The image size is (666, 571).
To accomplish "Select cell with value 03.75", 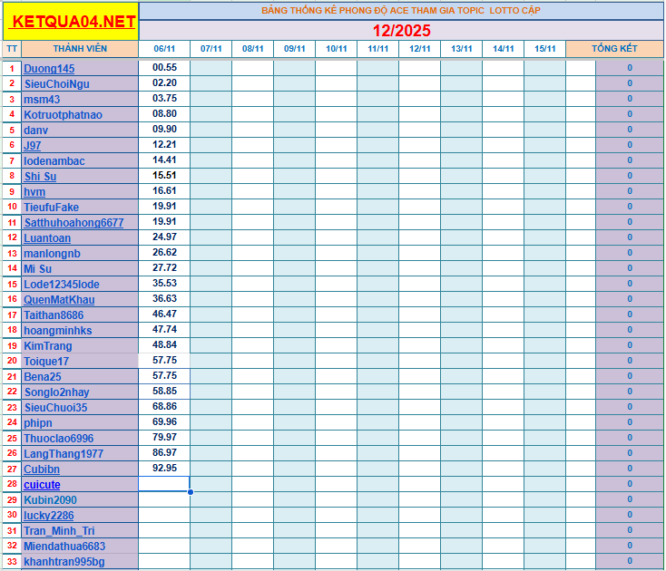I will pyautogui.click(x=164, y=99).
